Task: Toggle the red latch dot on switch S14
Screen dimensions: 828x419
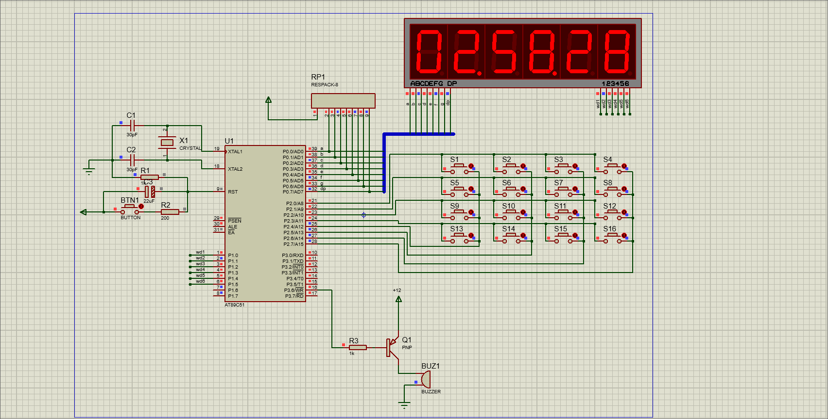Action: point(523,235)
